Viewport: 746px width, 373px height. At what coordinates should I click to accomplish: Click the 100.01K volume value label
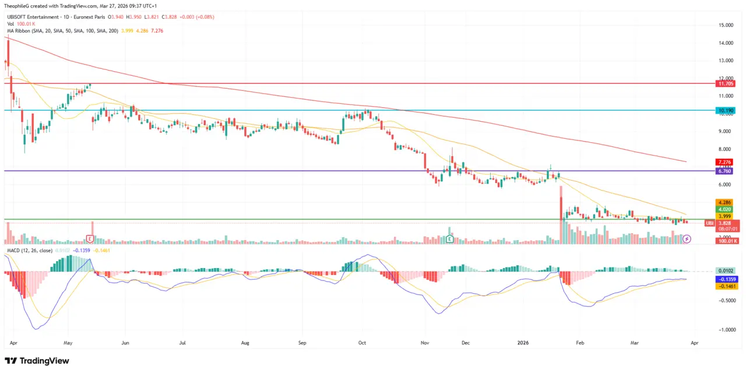tap(726, 240)
